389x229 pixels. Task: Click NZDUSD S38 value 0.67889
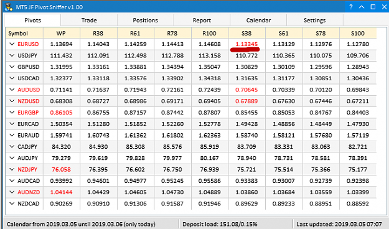246,101
